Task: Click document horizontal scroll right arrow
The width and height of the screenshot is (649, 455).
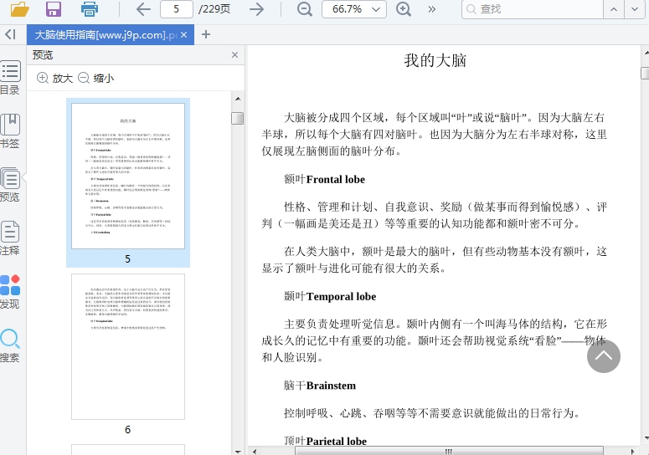Action: point(632,452)
